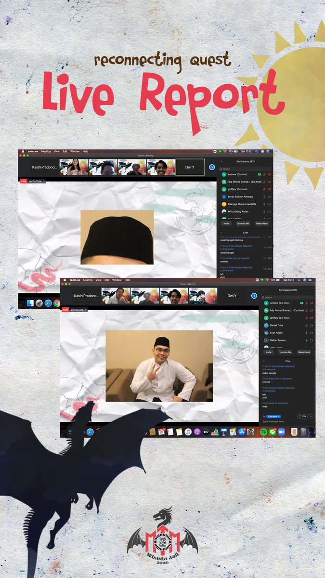325x578 pixels.
Task: Click the more options ellipsis in chat
Action: [x=311, y=416]
